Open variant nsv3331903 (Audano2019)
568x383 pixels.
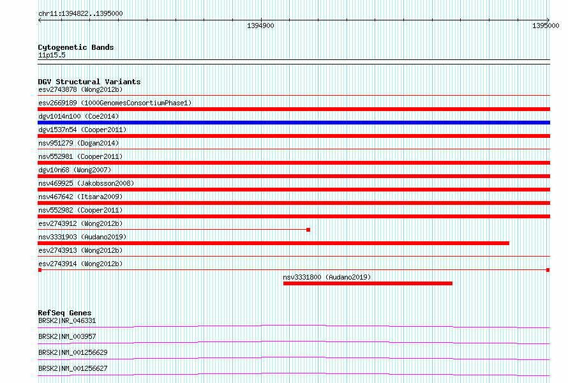click(82, 237)
